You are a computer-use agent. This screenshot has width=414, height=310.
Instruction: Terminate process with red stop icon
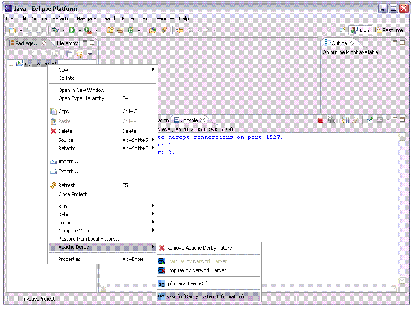(x=321, y=120)
